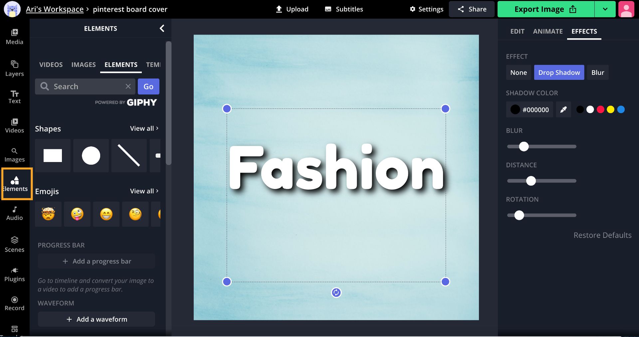
Task: Switch to the ANIMATE tab
Action: click(x=547, y=31)
